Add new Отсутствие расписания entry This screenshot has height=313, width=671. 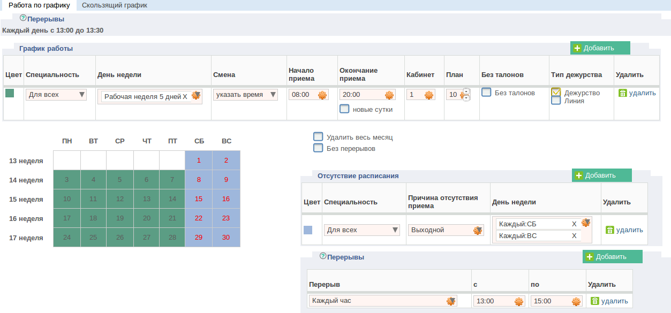602,175
